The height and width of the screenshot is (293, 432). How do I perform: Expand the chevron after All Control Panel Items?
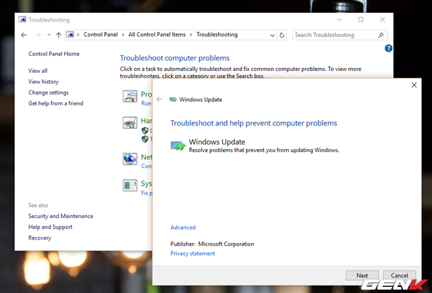191,34
